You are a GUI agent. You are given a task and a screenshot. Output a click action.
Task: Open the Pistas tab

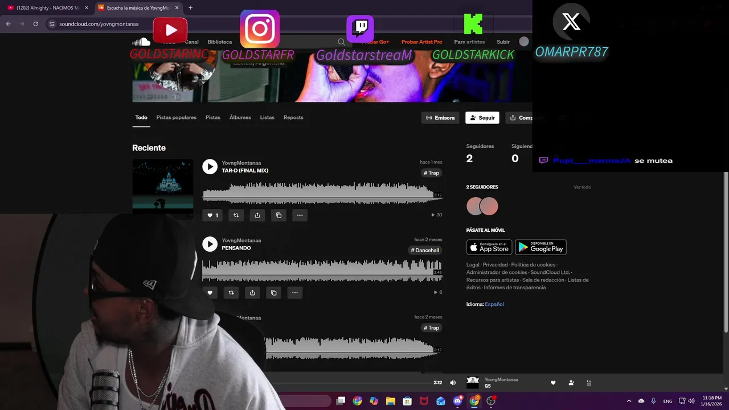point(213,117)
